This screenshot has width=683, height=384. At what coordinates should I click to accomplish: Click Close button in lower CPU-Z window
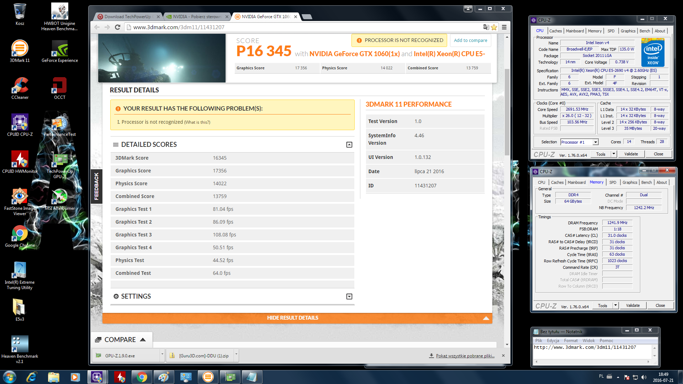(660, 305)
